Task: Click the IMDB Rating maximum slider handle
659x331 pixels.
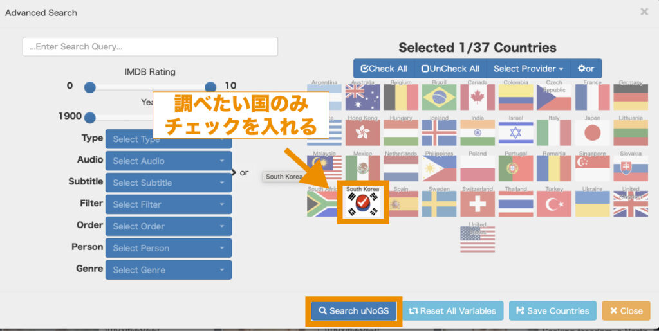Action: click(x=210, y=87)
